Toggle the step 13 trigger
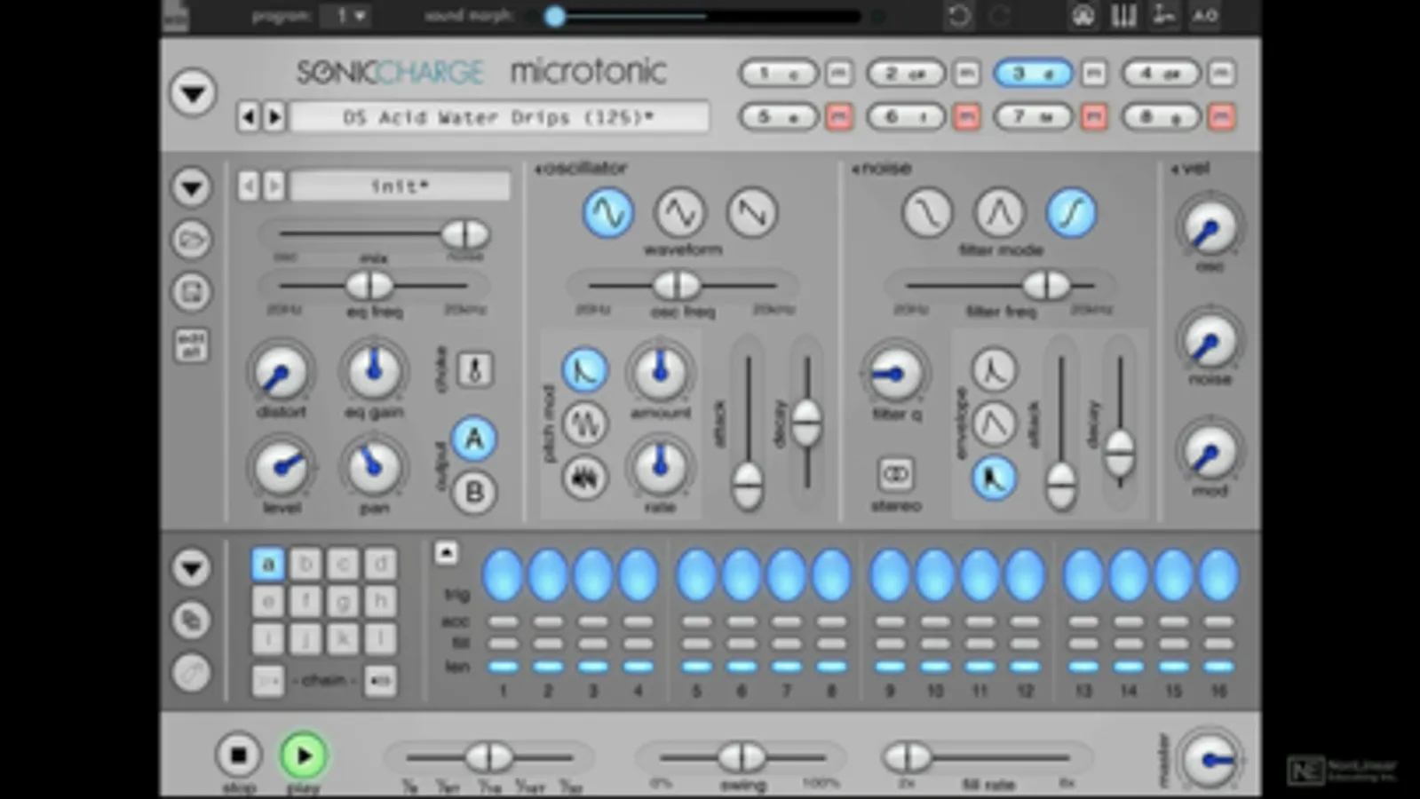 [1083, 574]
